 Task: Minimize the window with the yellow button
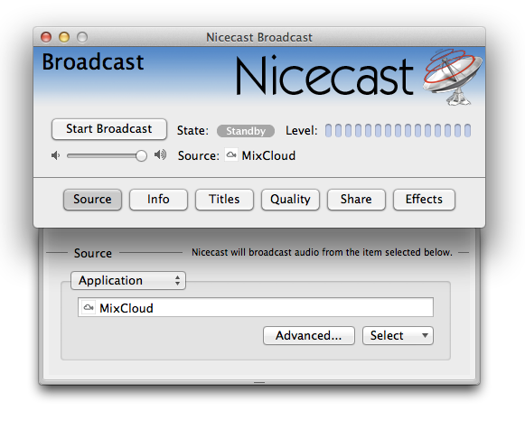[64, 37]
